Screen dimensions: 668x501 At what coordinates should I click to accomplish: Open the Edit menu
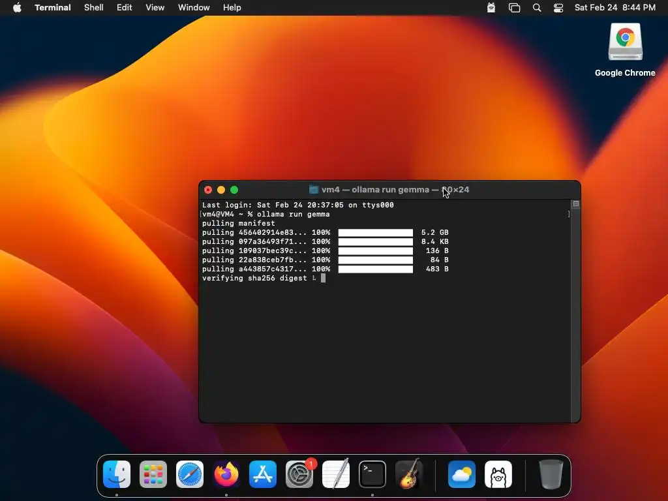point(125,8)
